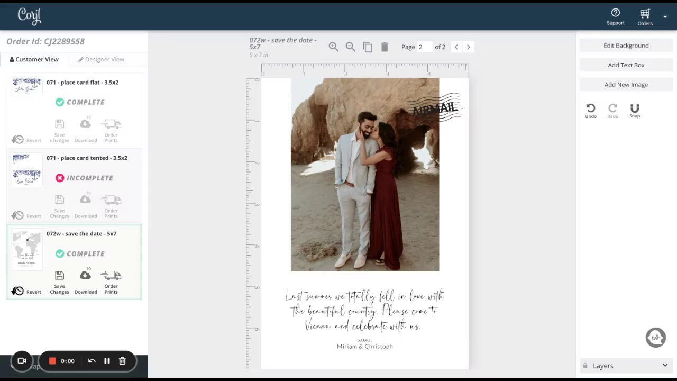Download the place card flat

86,131
